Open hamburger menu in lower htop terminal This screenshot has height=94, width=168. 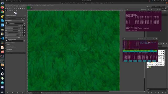point(148,39)
